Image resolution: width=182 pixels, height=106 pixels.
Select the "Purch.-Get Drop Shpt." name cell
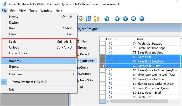[159, 48]
